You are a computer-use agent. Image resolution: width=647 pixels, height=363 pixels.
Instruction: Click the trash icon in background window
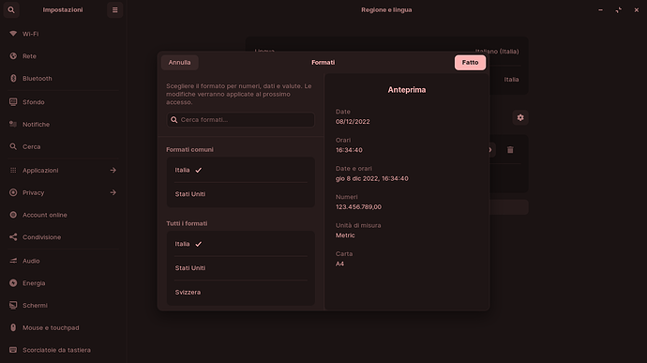click(x=510, y=149)
